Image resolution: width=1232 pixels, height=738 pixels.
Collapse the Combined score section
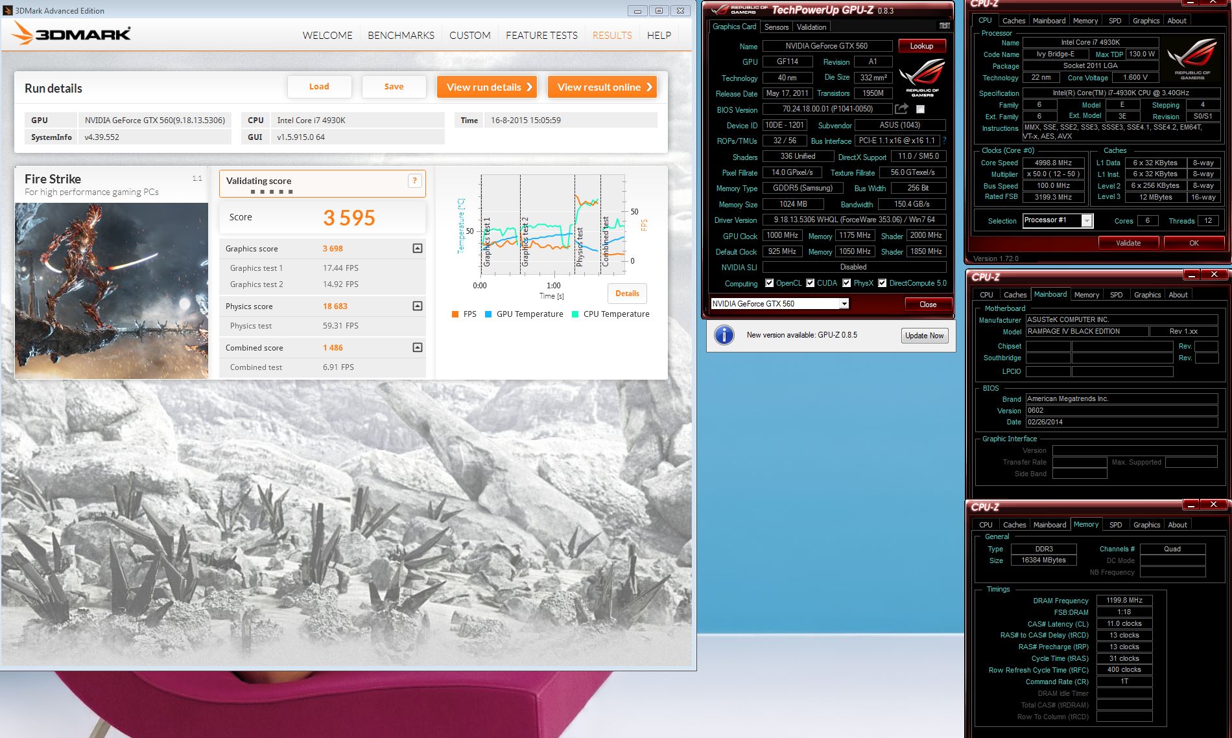click(x=418, y=347)
